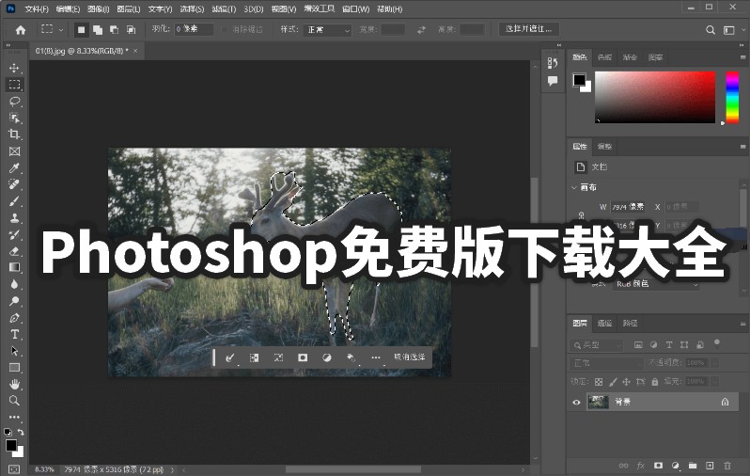Click the rainbow hue slider strip

click(732, 98)
